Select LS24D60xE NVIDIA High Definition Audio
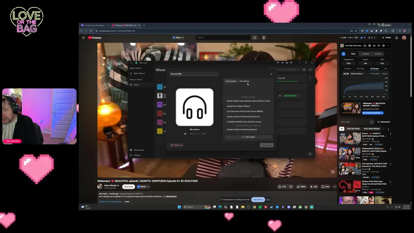This screenshot has height=233, width=414. point(244,122)
